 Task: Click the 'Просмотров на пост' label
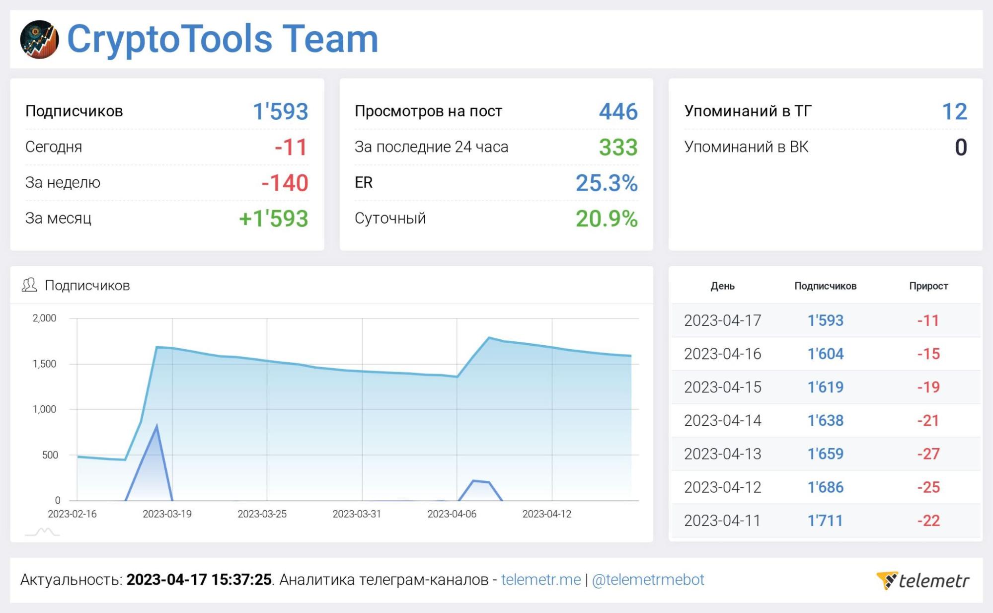[428, 111]
